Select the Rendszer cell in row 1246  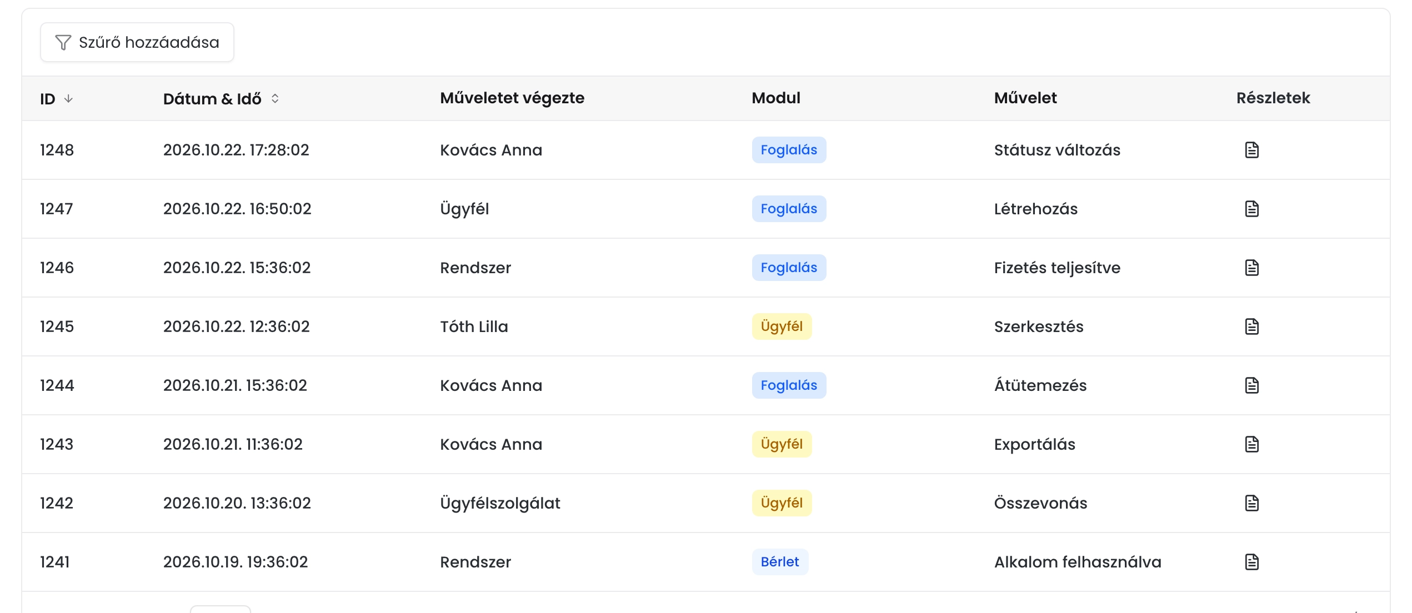[x=475, y=268]
